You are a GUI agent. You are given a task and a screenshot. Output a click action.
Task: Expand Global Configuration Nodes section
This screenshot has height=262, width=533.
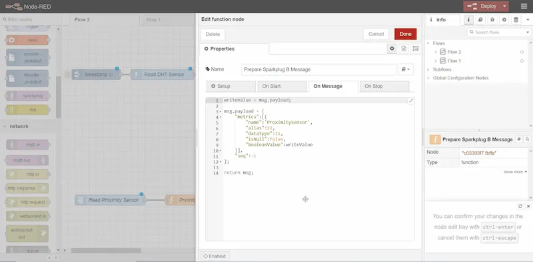click(x=428, y=78)
